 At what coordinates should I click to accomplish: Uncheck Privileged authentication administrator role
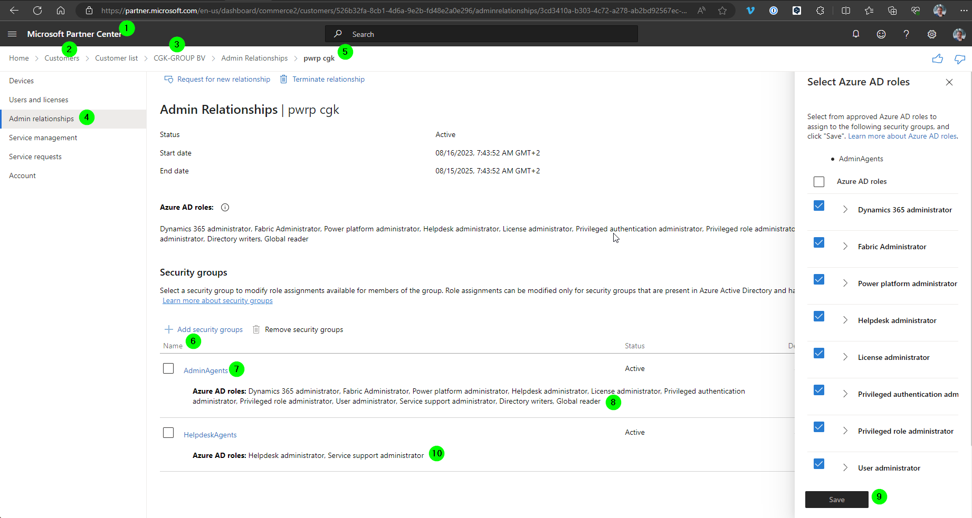click(819, 390)
